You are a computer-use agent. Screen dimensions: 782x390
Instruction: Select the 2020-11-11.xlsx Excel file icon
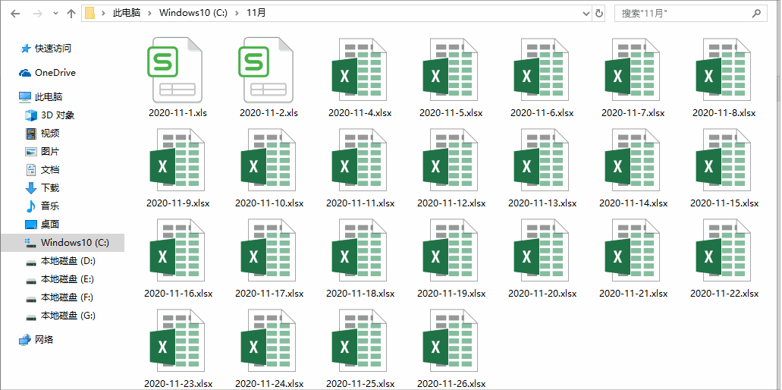(x=359, y=161)
